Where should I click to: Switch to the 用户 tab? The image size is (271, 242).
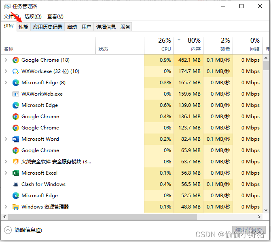[86, 27]
